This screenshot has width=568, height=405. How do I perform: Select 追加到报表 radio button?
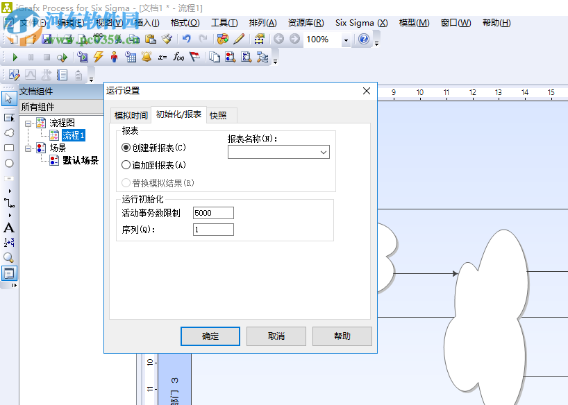point(126,165)
